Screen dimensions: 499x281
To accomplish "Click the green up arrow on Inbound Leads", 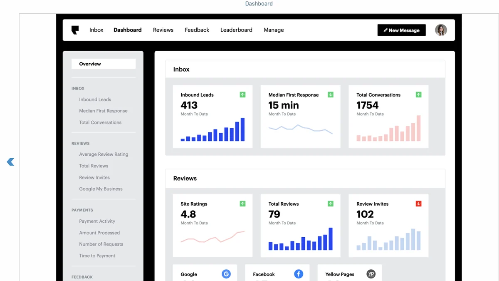I will point(242,95).
